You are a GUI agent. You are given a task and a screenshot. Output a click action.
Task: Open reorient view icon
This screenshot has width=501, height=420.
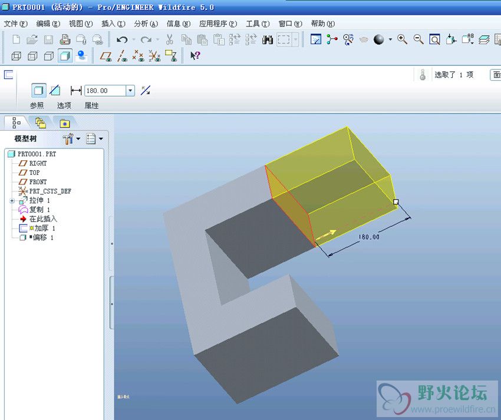(x=451, y=39)
